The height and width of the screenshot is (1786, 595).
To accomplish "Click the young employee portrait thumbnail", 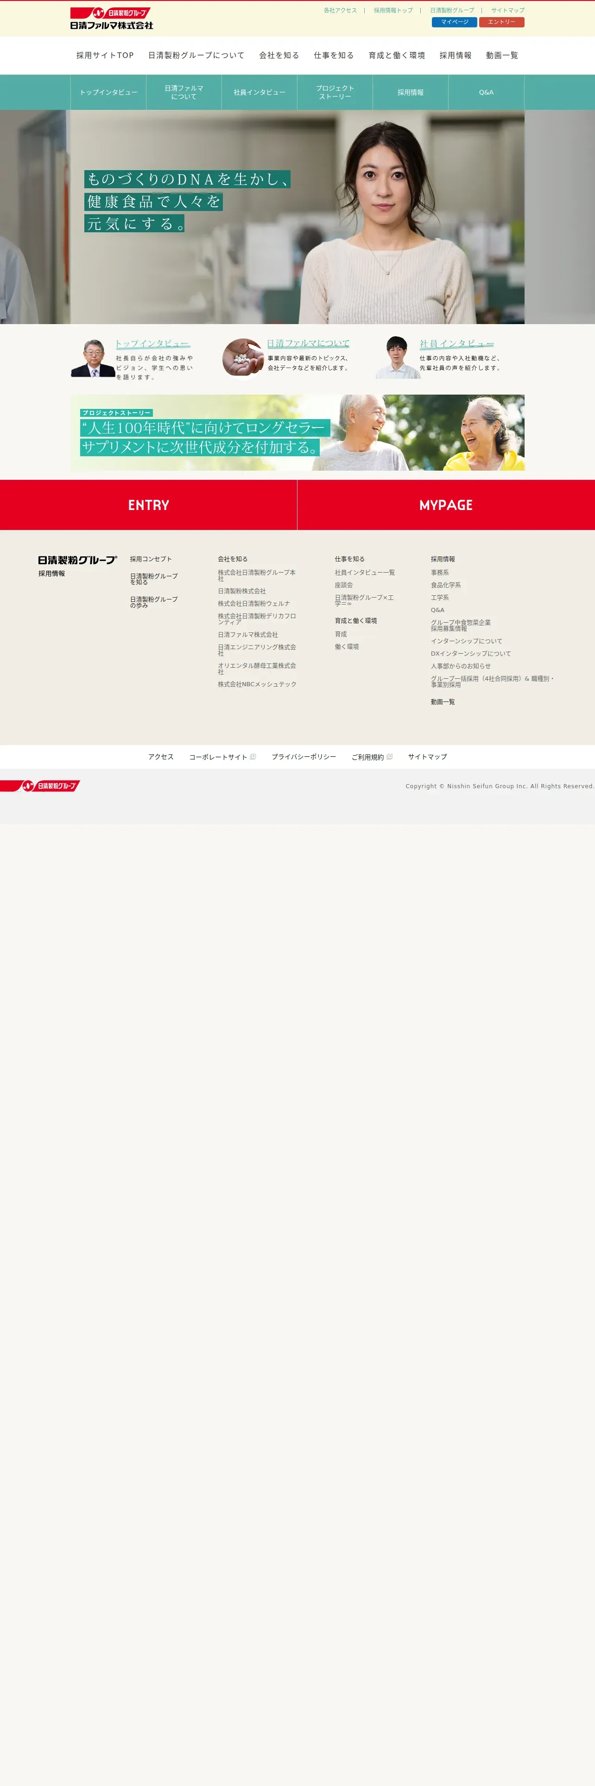I will click(397, 358).
